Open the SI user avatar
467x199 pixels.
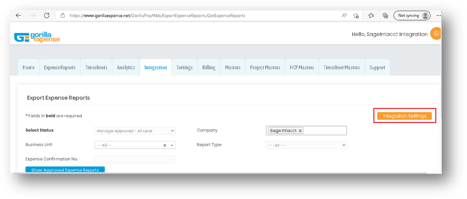point(436,34)
